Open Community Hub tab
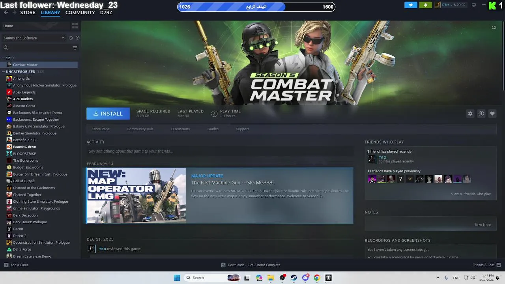The image size is (505, 284). tap(140, 129)
